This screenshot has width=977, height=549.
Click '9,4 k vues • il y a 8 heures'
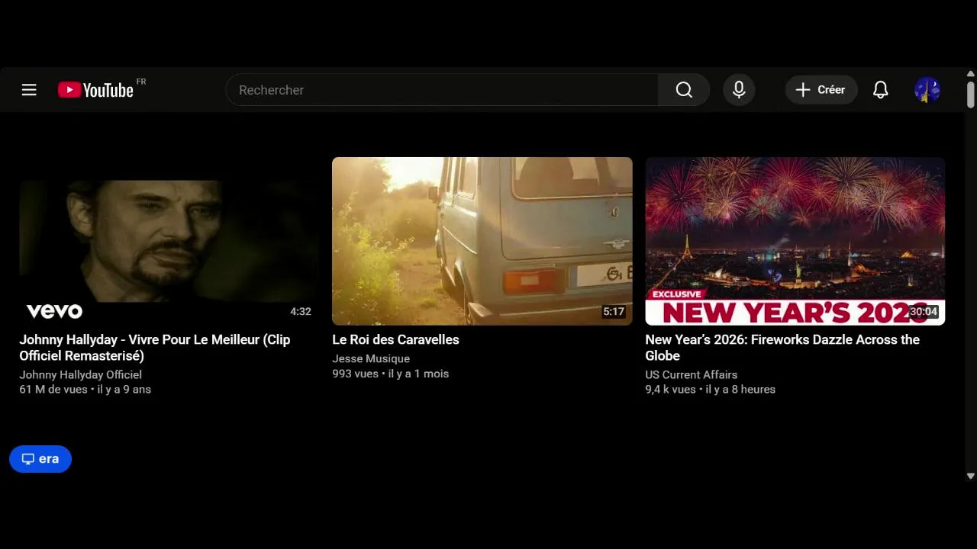click(x=711, y=390)
